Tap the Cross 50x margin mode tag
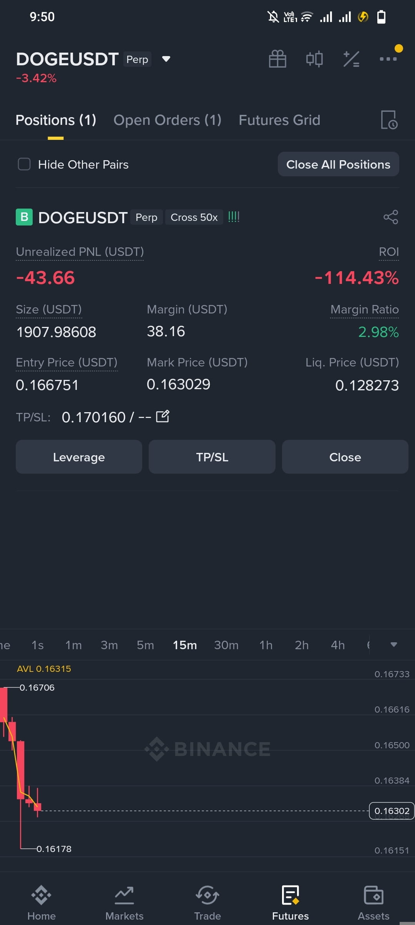Image resolution: width=415 pixels, height=925 pixels. [194, 217]
